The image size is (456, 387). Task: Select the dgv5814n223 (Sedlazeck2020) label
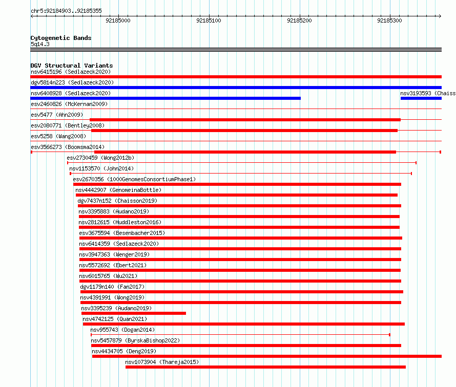[72, 82]
